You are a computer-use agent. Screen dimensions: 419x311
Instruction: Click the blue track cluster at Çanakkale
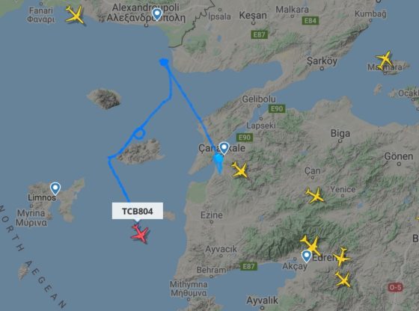[218, 158]
